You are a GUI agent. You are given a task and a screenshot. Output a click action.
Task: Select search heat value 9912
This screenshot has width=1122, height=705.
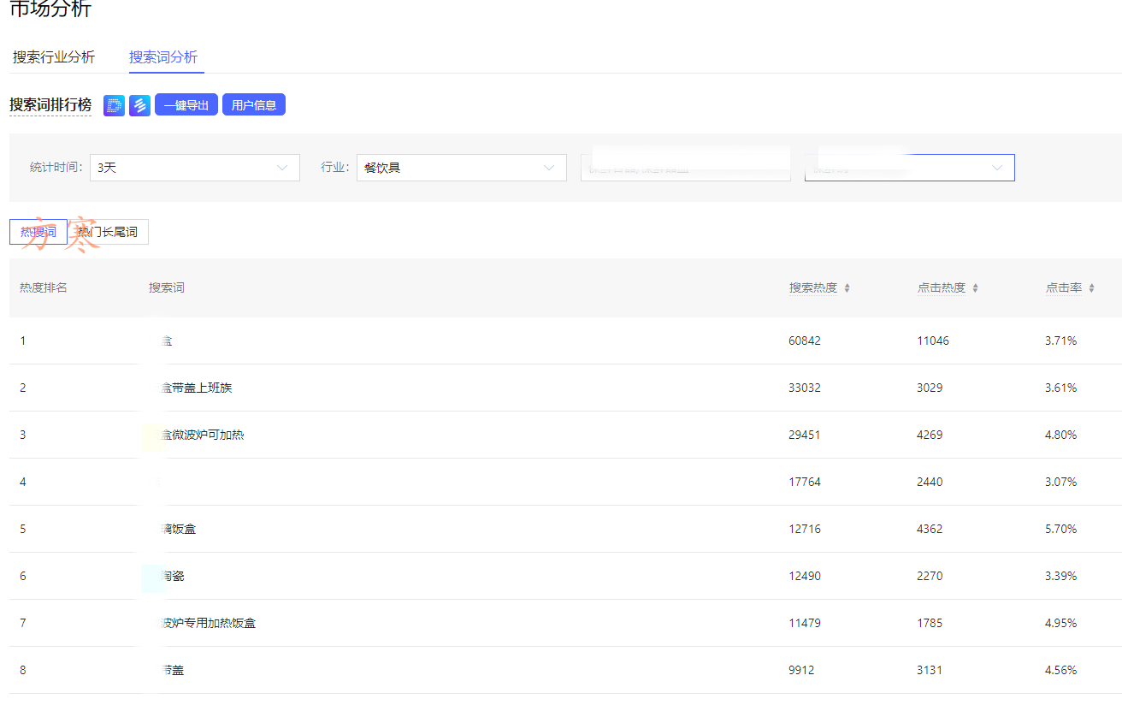[801, 670]
